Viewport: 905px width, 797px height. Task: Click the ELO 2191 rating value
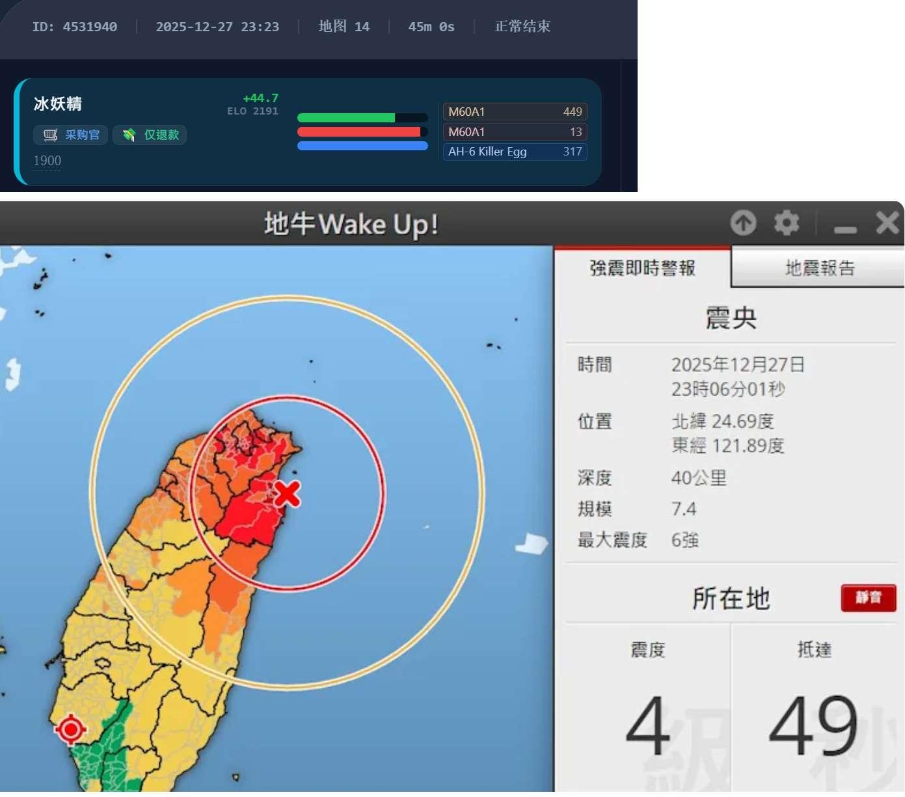pos(253,111)
